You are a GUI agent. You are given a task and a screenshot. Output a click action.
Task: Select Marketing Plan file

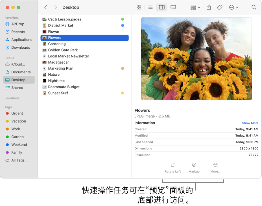point(84,69)
